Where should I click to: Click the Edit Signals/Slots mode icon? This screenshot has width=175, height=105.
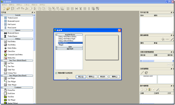(54, 8)
